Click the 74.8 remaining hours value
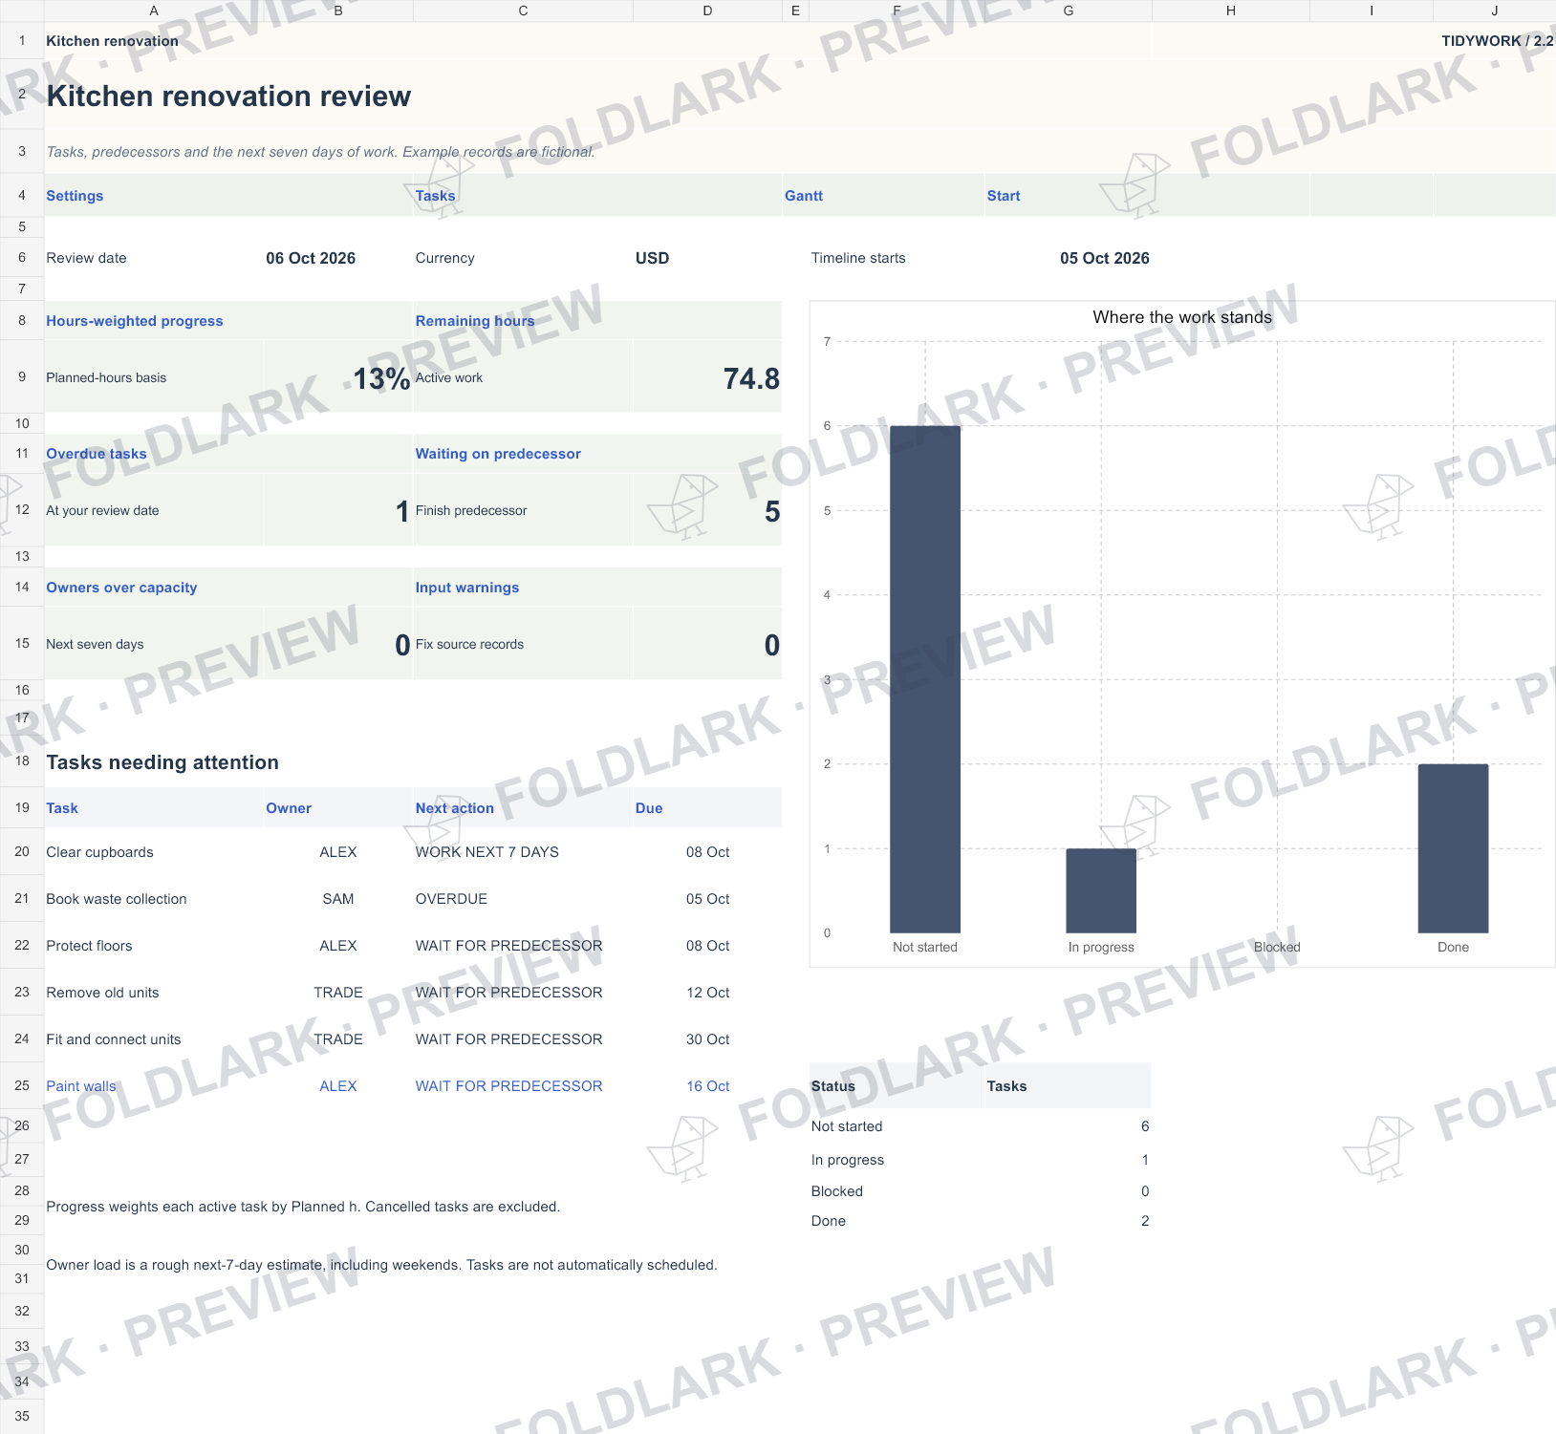Image resolution: width=1556 pixels, height=1434 pixels. coord(751,379)
